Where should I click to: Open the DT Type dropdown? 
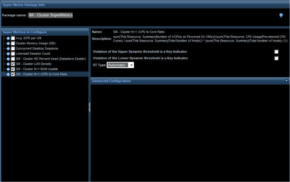(x=131, y=65)
